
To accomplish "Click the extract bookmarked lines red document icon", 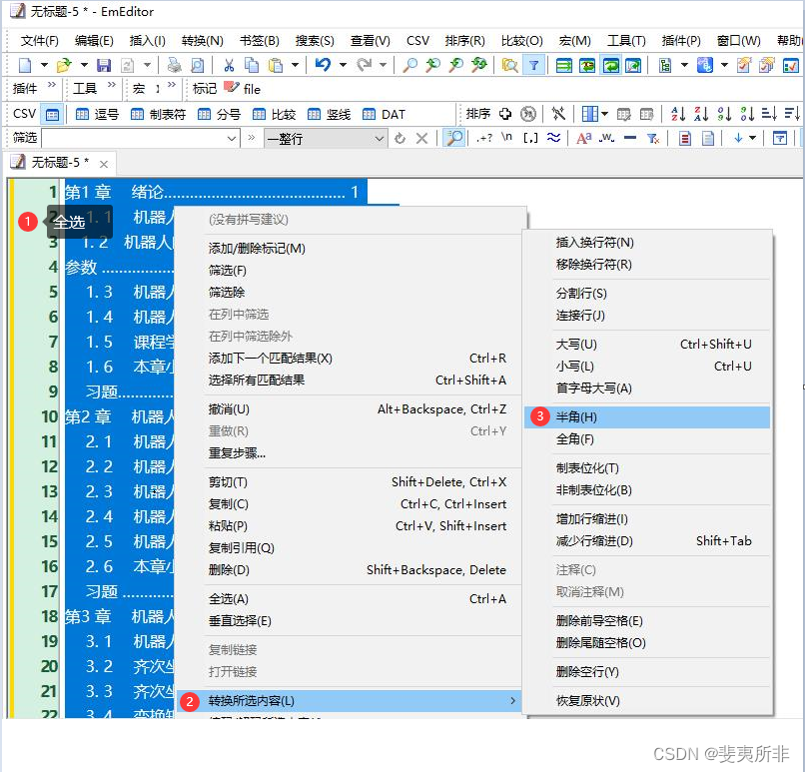I will 684,138.
